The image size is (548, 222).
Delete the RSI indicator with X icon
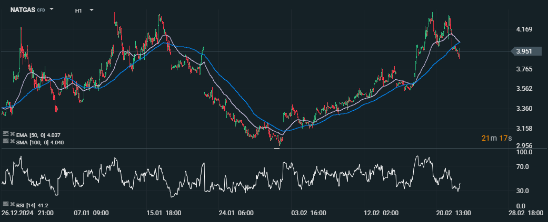12,204
